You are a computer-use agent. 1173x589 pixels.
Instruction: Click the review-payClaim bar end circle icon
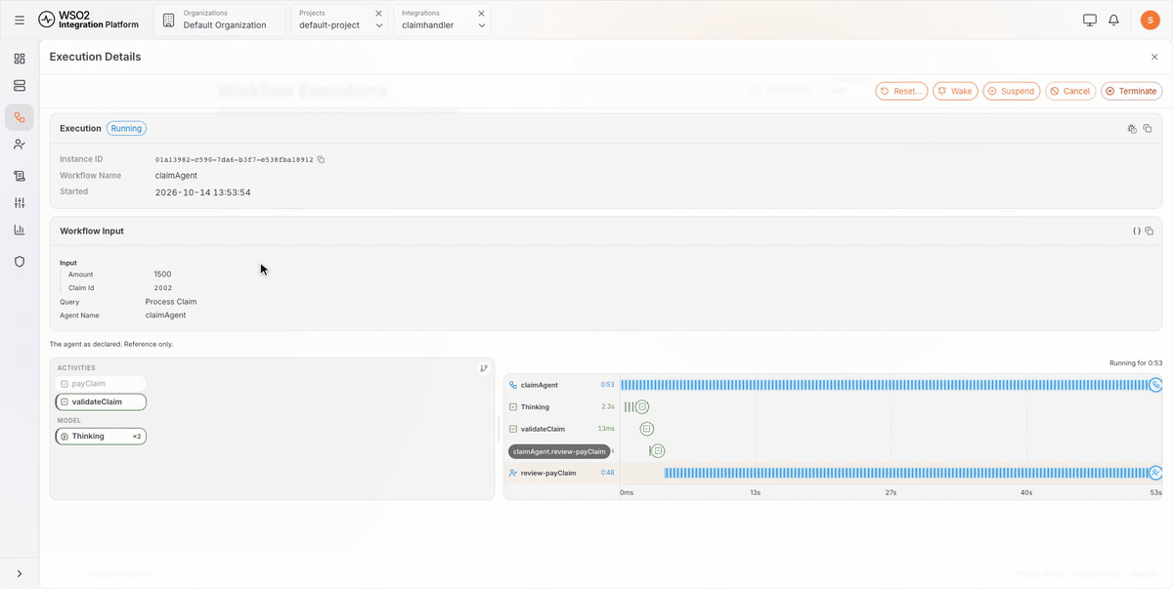[1156, 473]
